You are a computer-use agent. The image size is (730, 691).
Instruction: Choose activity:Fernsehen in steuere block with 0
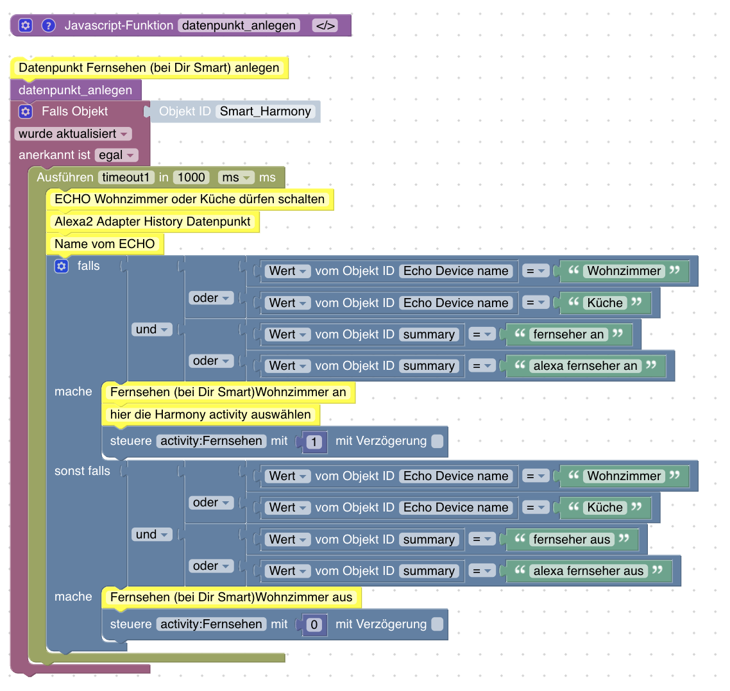click(x=211, y=624)
